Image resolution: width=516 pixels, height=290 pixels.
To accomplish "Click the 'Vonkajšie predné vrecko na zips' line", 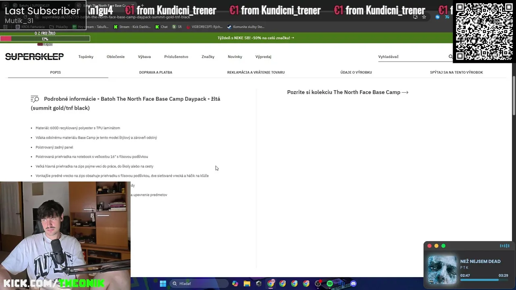I will point(122,176).
